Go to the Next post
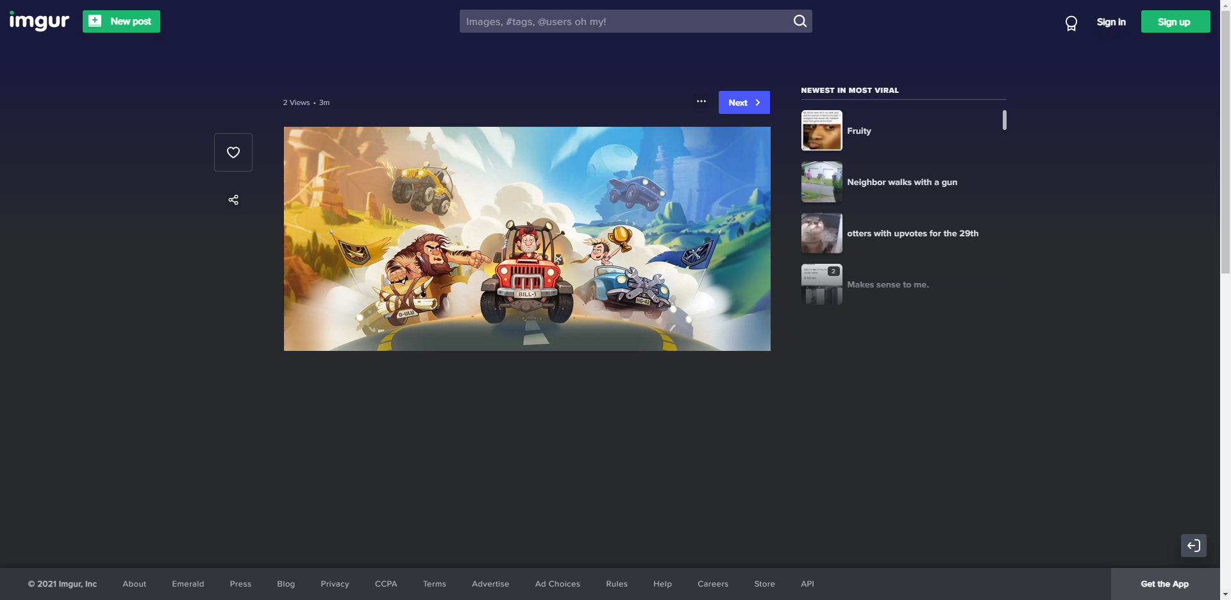This screenshot has width=1231, height=600. 744,102
